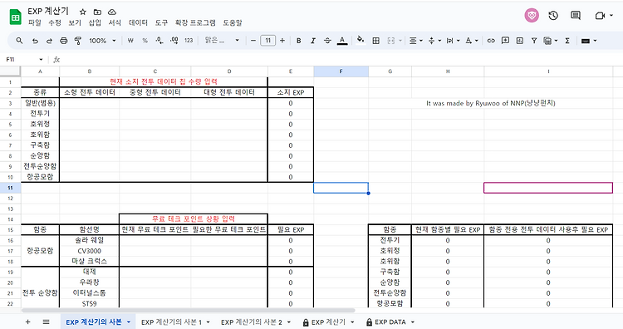The image size is (623, 329).
Task: Insert a link
Action: (491, 41)
